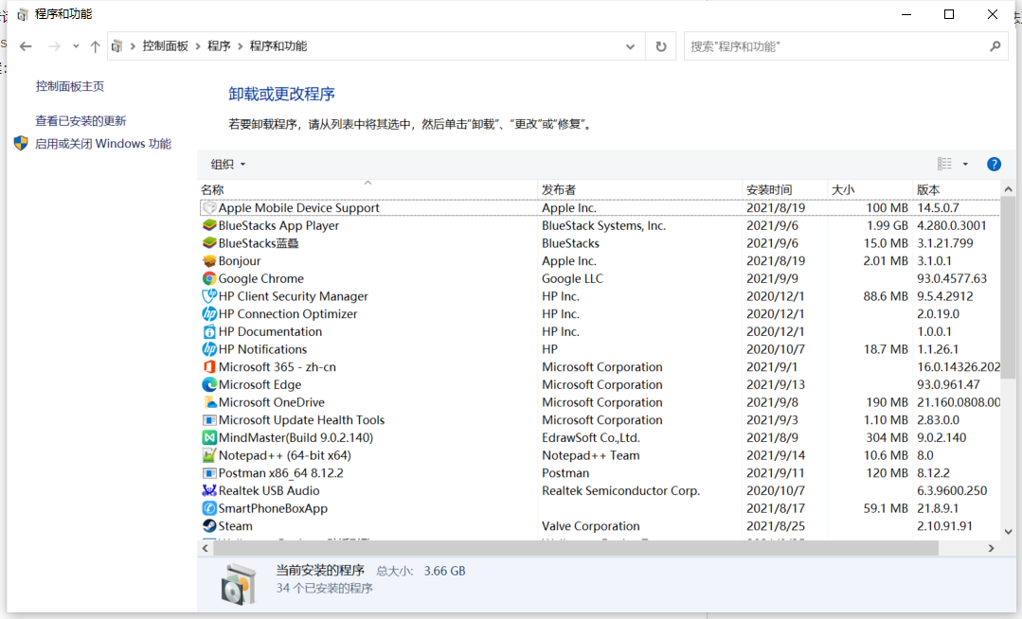Click the scroll right arrow of list

click(992, 548)
